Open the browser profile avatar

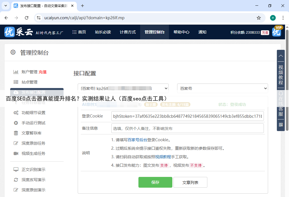click(273, 18)
